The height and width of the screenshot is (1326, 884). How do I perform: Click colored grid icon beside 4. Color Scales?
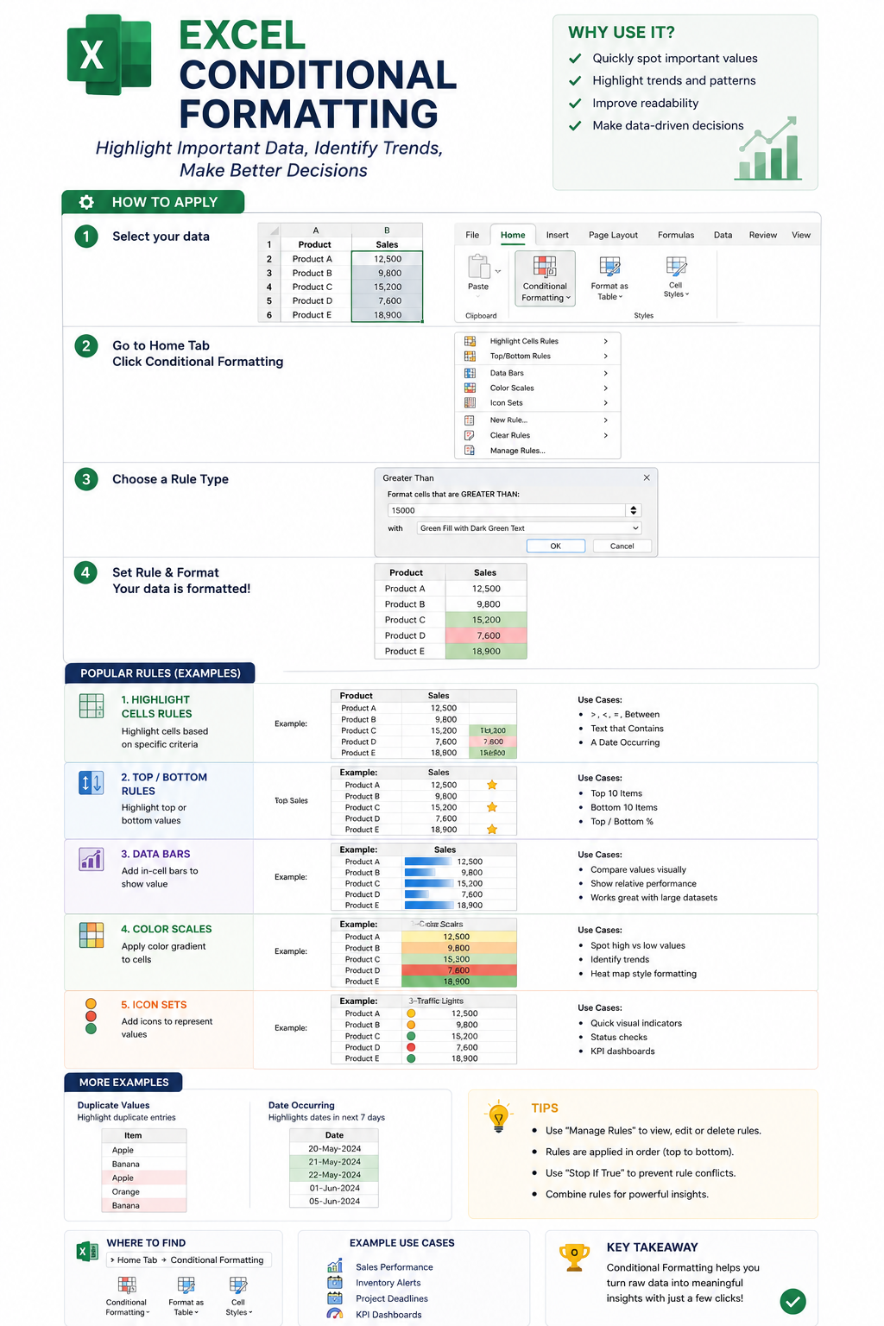92,935
